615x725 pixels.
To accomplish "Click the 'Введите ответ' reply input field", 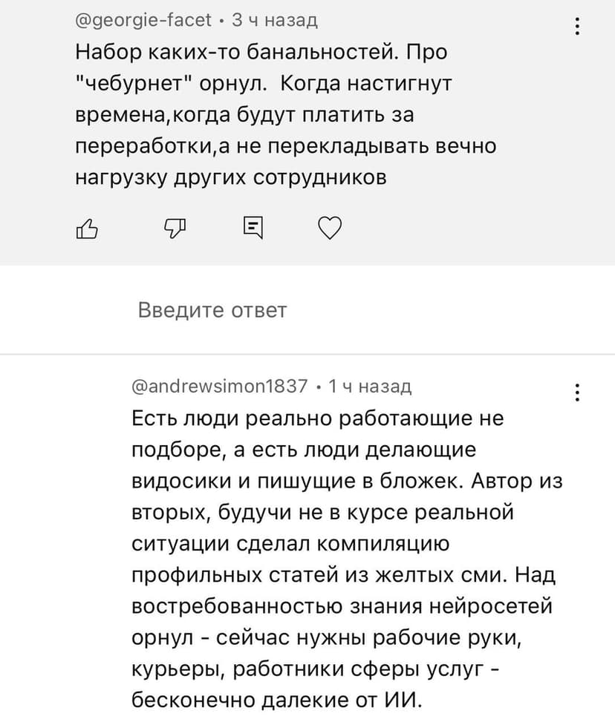I will pyautogui.click(x=213, y=310).
